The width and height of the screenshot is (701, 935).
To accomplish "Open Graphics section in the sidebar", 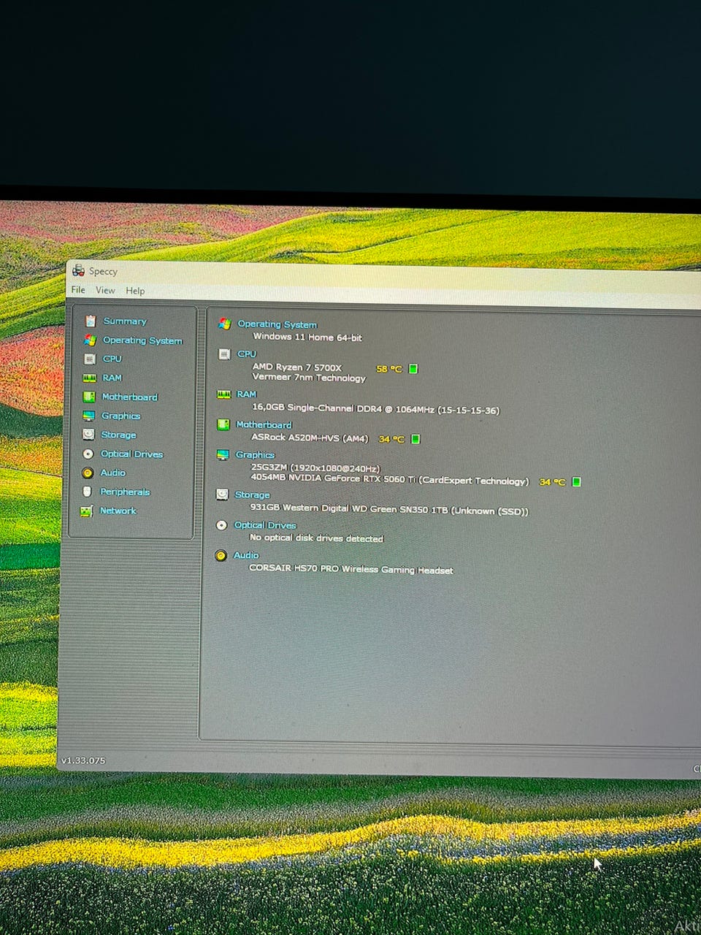I will [120, 416].
